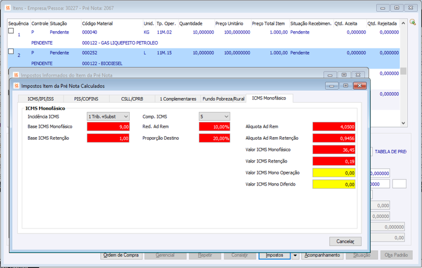Check the box for sequence 2 row
This screenshot has height=268, width=422.
pyautogui.click(x=11, y=51)
